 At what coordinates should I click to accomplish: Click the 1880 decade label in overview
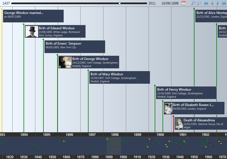click(95, 157)
